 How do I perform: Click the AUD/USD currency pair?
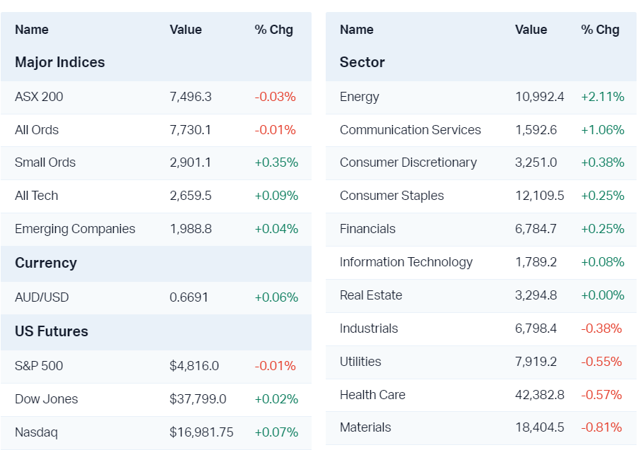coord(42,297)
